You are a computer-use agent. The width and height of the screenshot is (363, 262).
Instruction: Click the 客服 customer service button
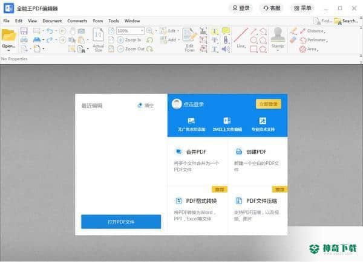[272, 8]
